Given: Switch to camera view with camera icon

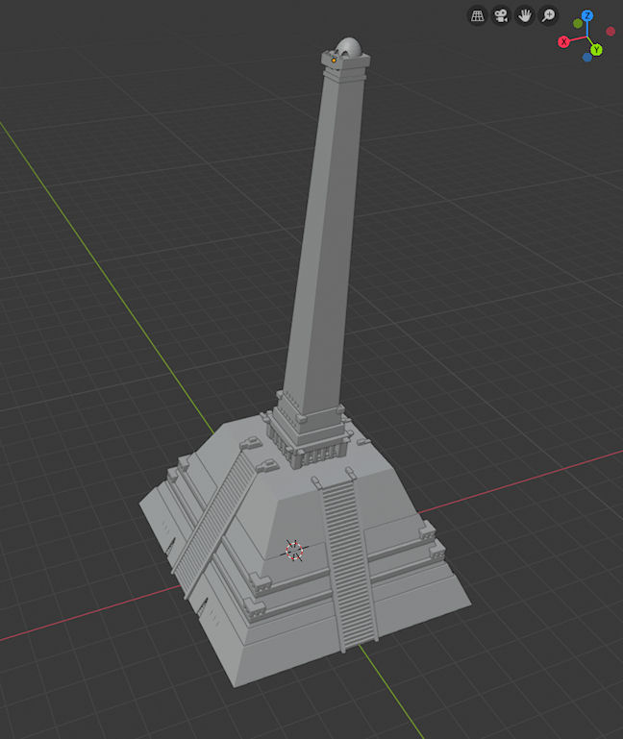Looking at the screenshot, I should [x=501, y=15].
